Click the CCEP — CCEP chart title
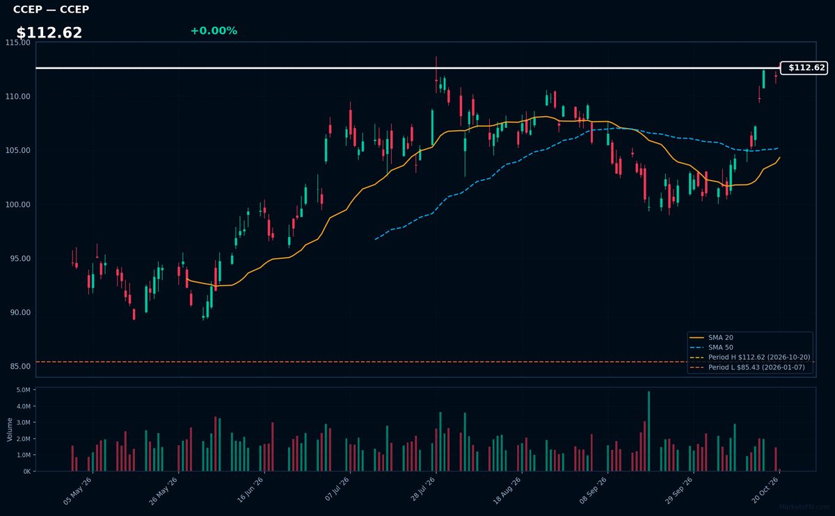Screen dimensions: 835x516 tap(51, 10)
